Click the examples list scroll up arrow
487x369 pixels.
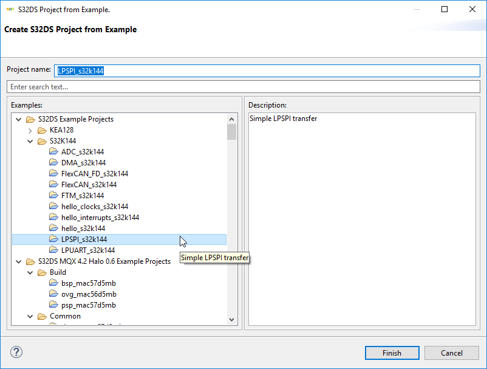pyautogui.click(x=231, y=119)
